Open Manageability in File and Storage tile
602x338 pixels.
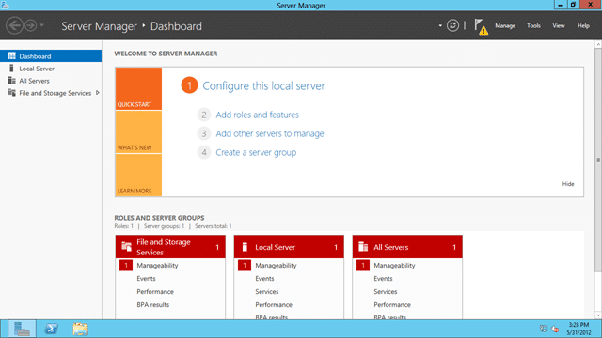(x=157, y=265)
